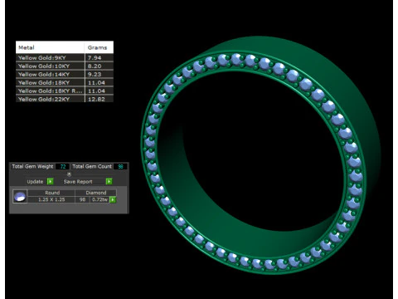Select the Yellow Gold:9KY row
The image size is (398, 299).
click(x=65, y=57)
